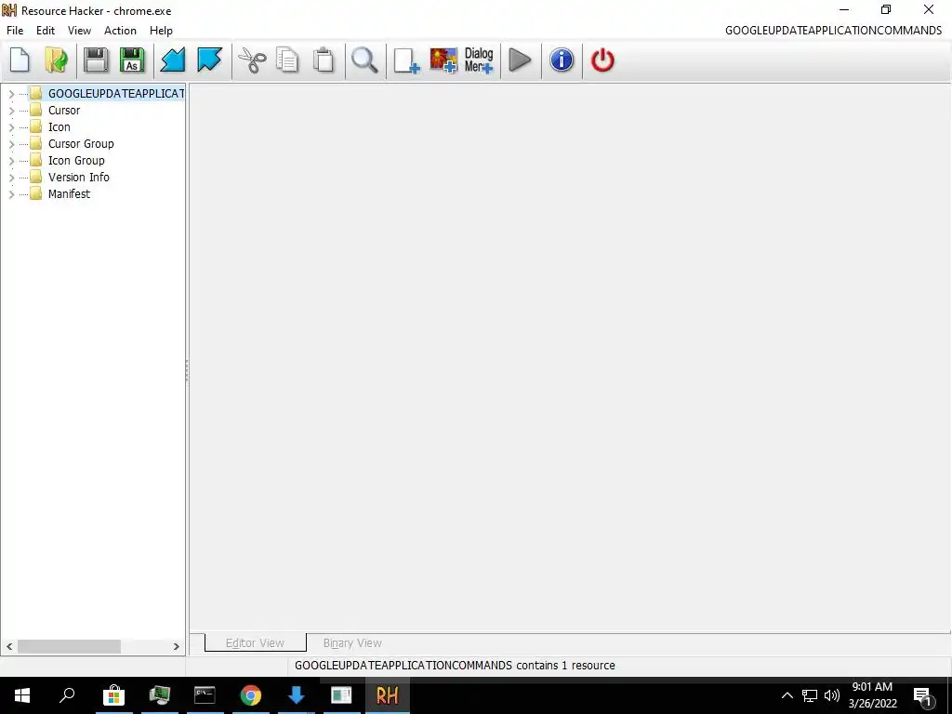This screenshot has height=714, width=952.
Task: Open the document-icon app in taskbar
Action: coord(341,695)
